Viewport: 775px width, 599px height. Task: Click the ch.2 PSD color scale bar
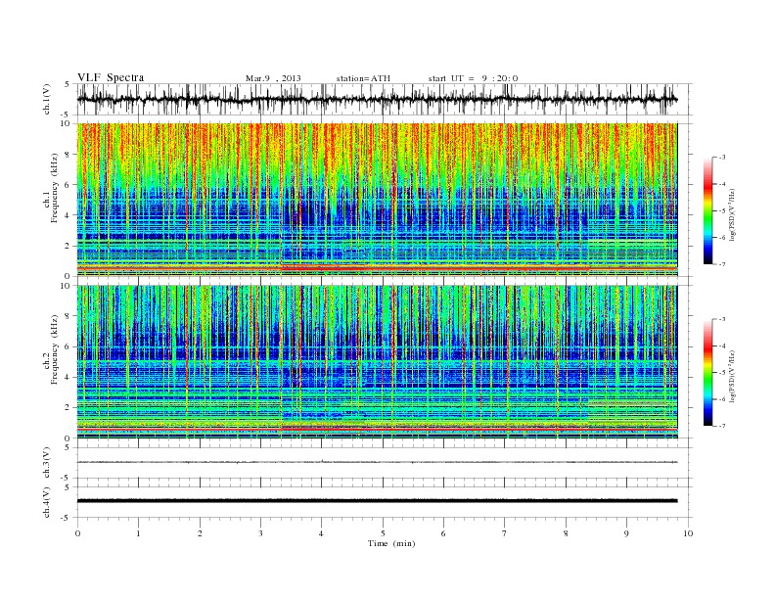(707, 373)
